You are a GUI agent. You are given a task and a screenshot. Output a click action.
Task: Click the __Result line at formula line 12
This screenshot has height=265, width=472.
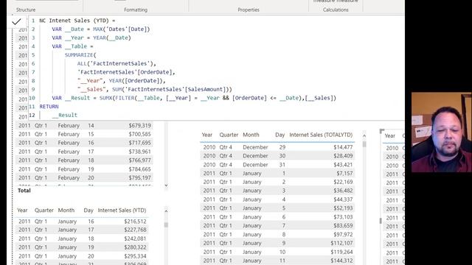click(64, 115)
